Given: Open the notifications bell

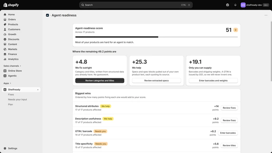Looking at the screenshot, I should (x=235, y=5).
